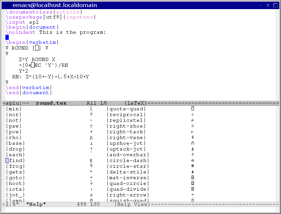Image resolution: width=281 pixels, height=214 pixels.
Task: Click the *Help* buffer name in mode line
Action: coord(36,204)
